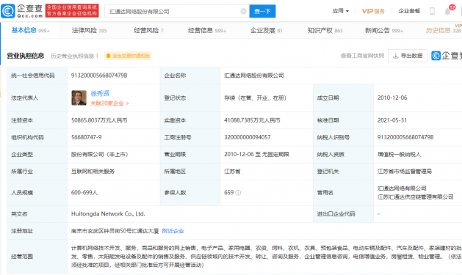Select registration number 320000000094057

pyautogui.click(x=248, y=137)
